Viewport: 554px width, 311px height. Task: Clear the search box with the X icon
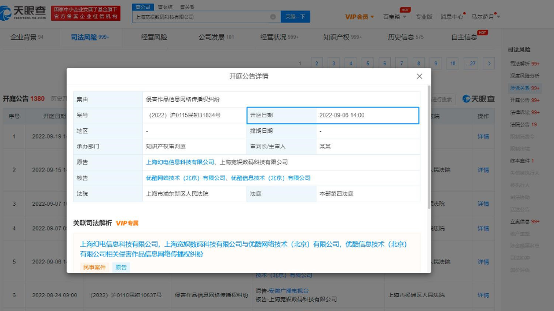(273, 17)
